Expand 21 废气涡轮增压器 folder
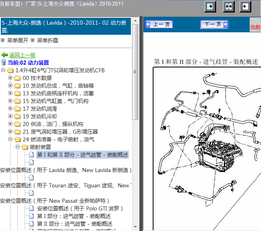 coord(11,132)
